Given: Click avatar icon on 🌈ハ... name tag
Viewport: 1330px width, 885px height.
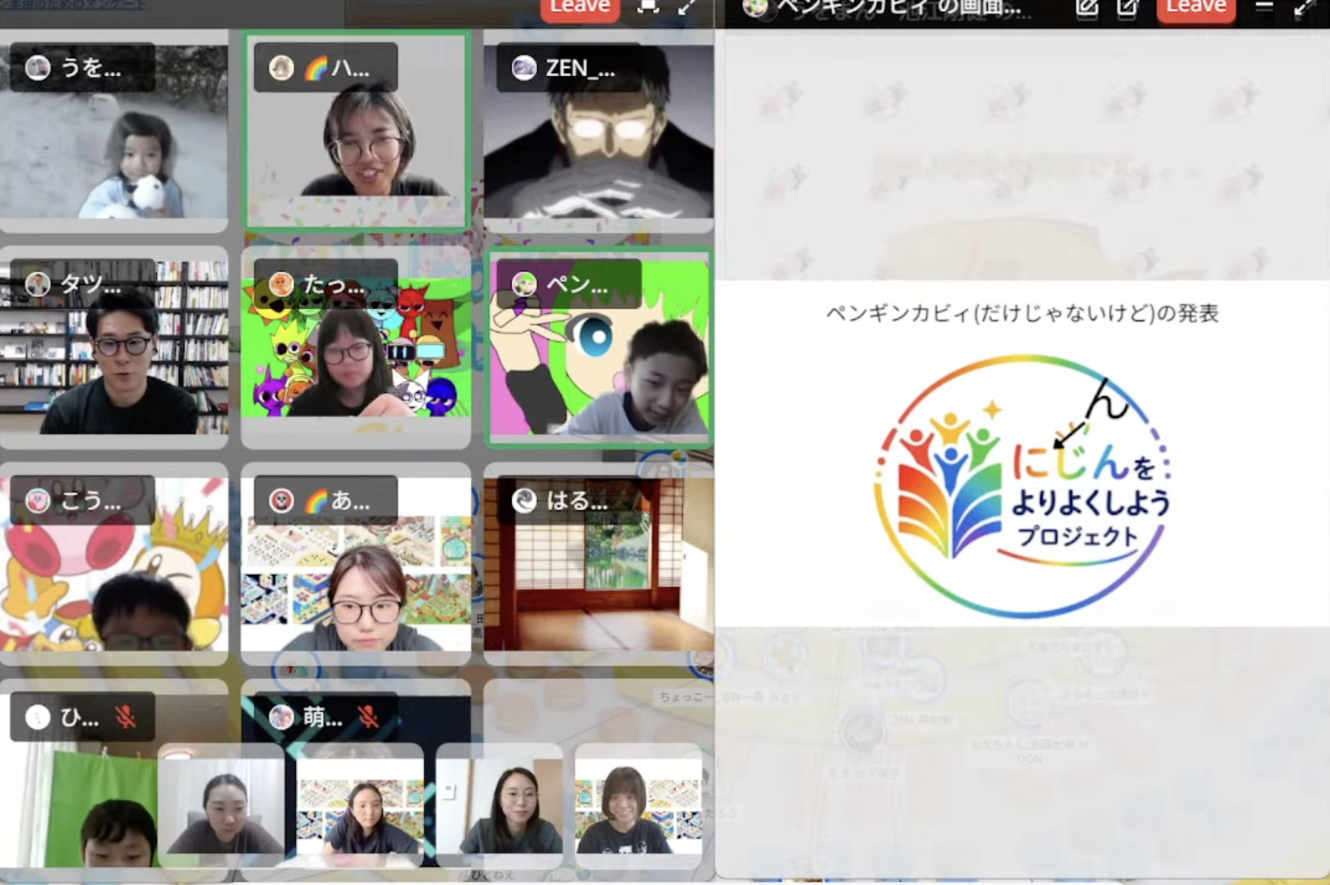Looking at the screenshot, I should point(281,67).
